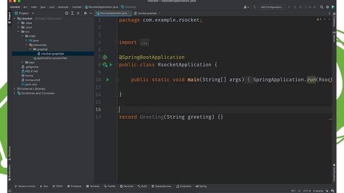Collapse the src folder
Image resolution: width=344 pixels, height=193 pixels.
coord(18,32)
